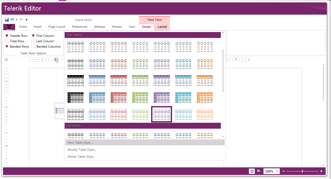Open the Undo history dropdown arrow
This screenshot has width=331, height=179.
tap(16, 19)
